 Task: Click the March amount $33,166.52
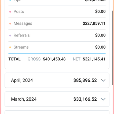pyautogui.click(x=85, y=99)
